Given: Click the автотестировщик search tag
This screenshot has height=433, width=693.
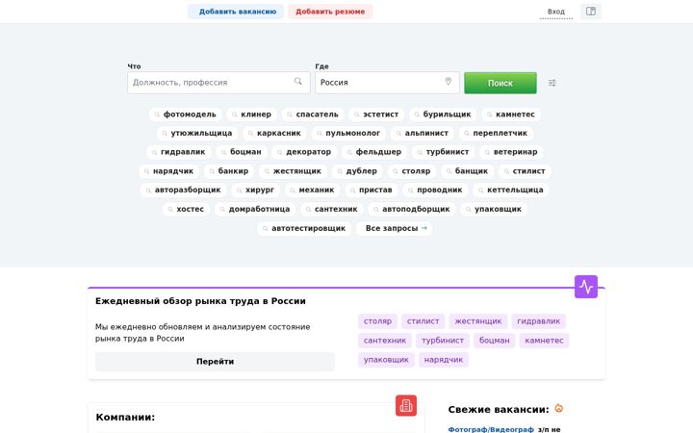Looking at the screenshot, I should [304, 228].
